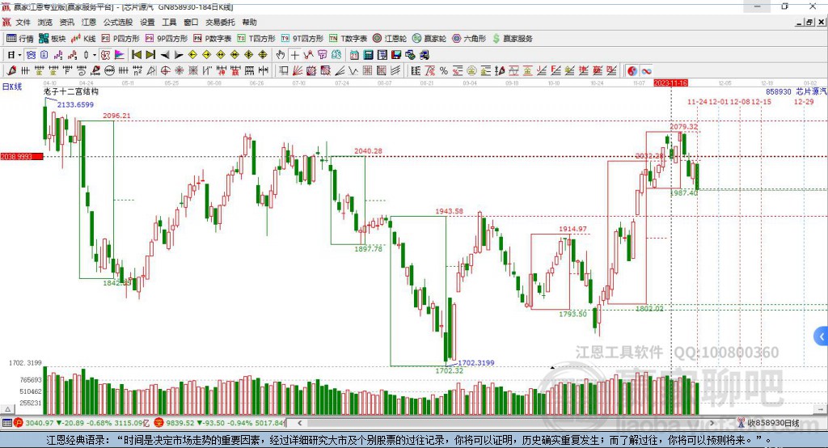Click the 2038.9993 price tag
Image resolution: width=828 pixels, height=448 pixels.
pos(22,156)
